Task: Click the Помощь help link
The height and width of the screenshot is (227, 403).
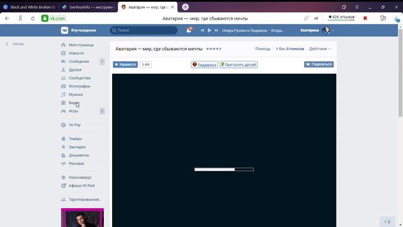Action: (x=263, y=49)
